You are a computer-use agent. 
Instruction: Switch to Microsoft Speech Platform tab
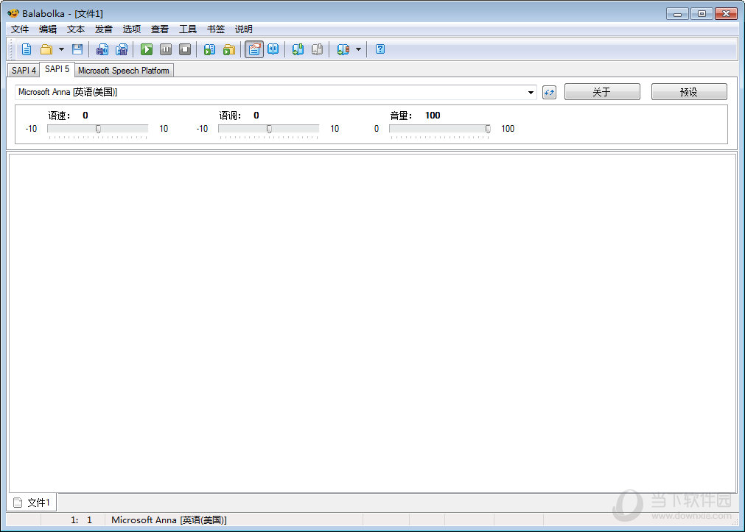(124, 70)
